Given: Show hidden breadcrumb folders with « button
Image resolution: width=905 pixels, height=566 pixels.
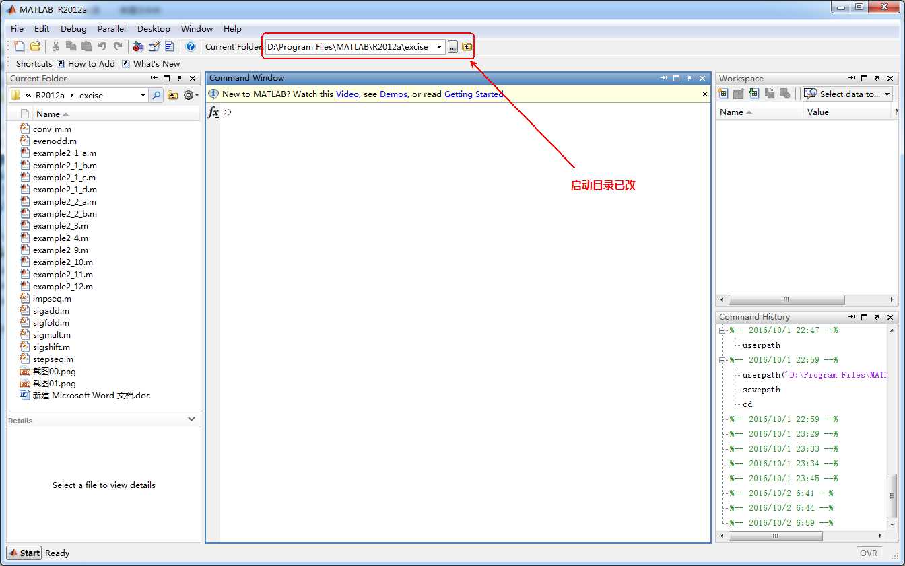Looking at the screenshot, I should coord(28,95).
